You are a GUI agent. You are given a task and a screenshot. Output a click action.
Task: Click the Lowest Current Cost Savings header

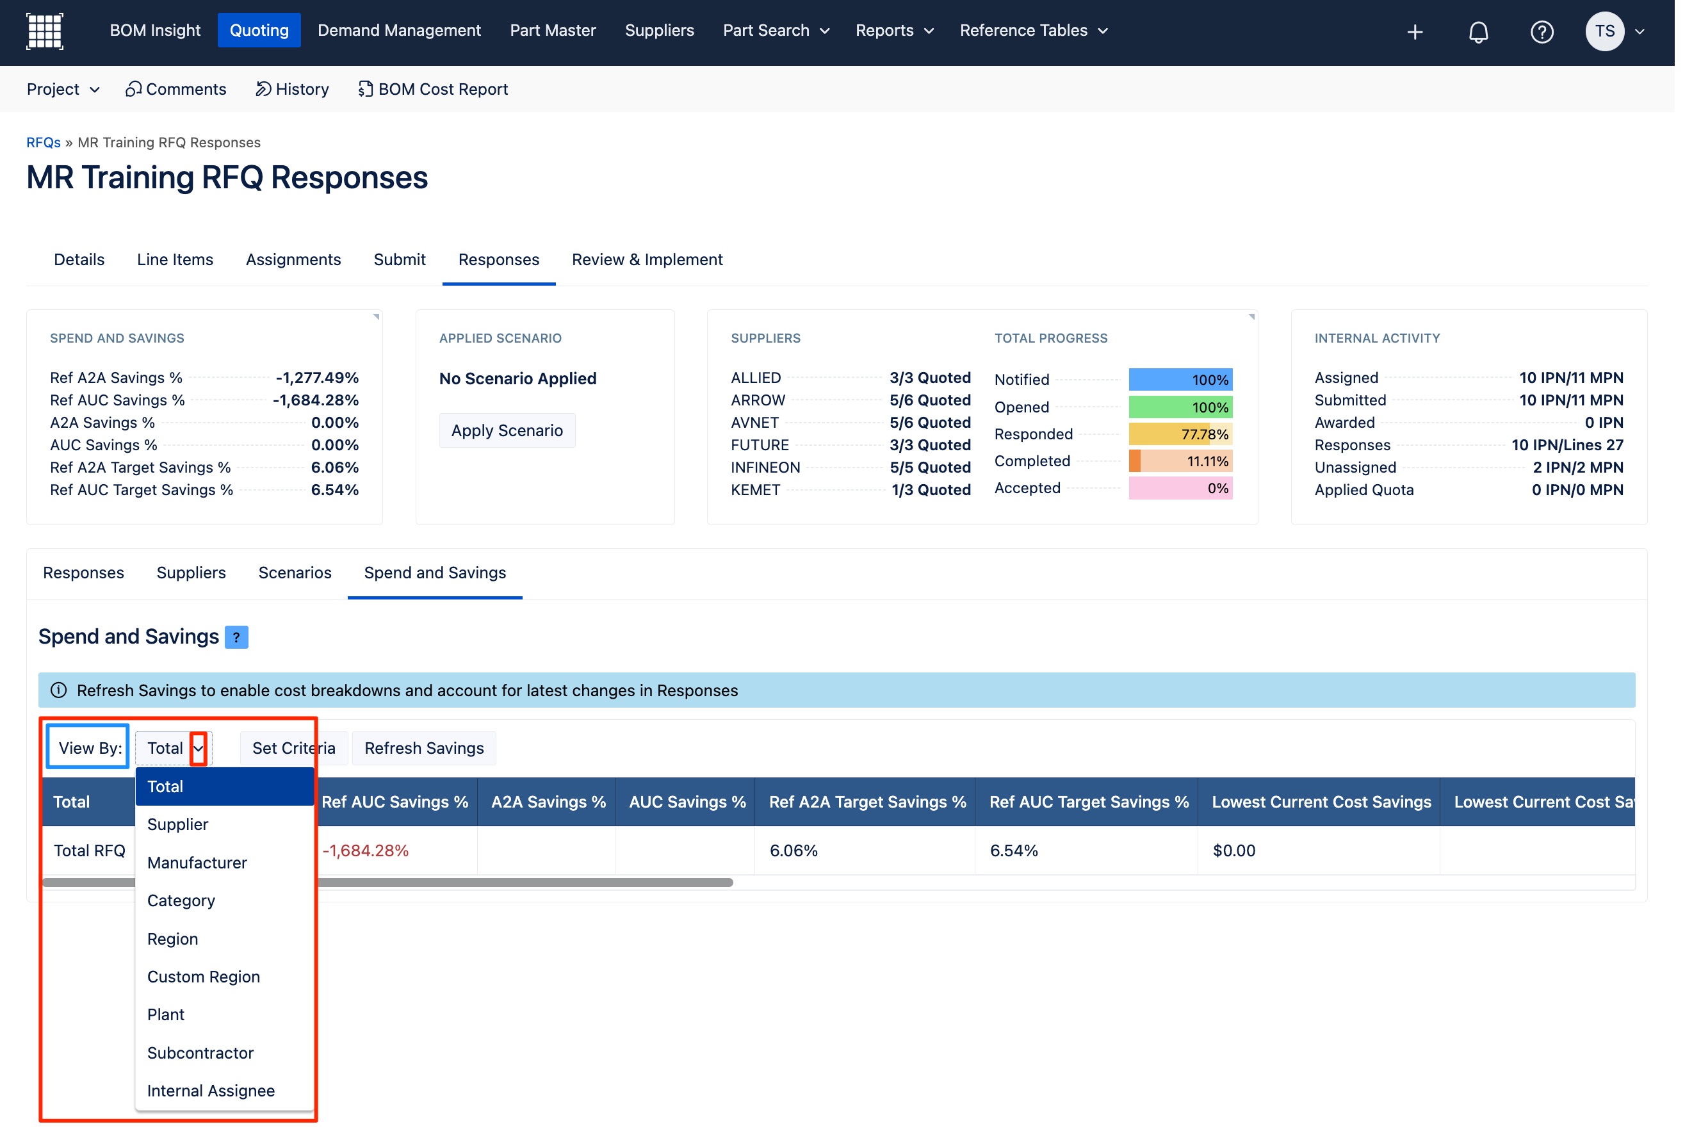tap(1319, 802)
